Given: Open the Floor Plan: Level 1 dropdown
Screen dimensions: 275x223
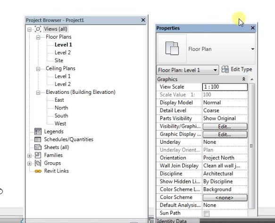Looking at the screenshot, I should (188, 70).
